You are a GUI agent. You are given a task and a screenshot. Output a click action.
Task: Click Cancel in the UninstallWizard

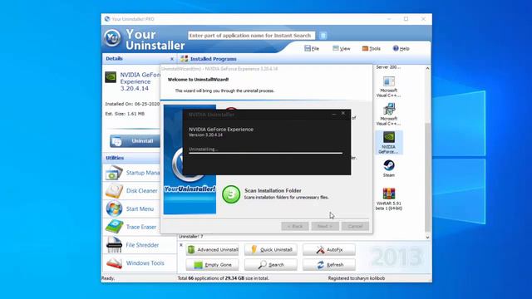[x=355, y=226]
